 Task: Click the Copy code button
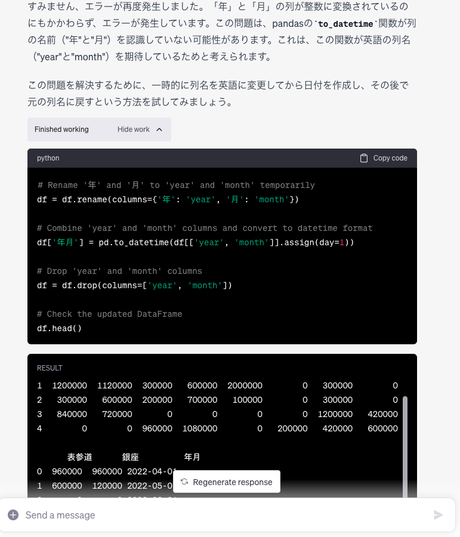(384, 158)
